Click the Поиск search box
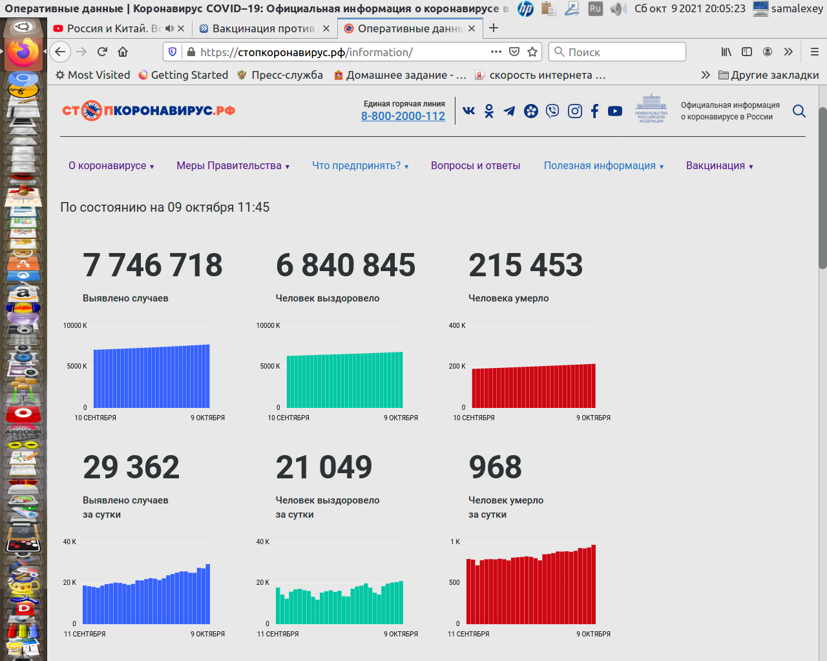This screenshot has height=661, width=827. point(617,52)
